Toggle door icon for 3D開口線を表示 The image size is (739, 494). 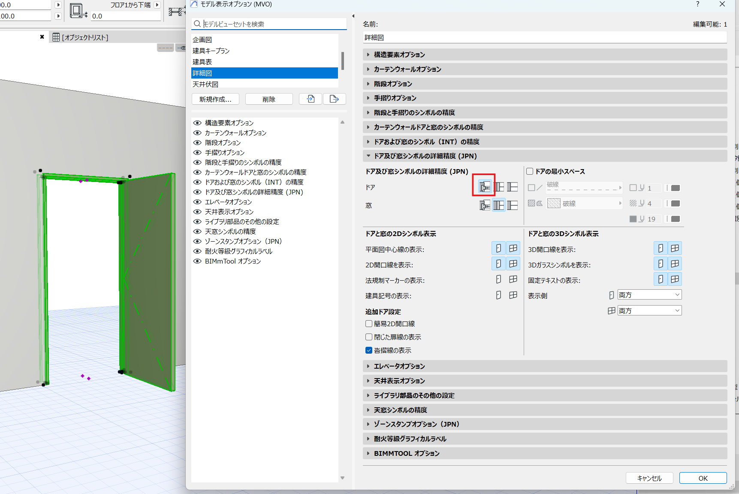(661, 248)
